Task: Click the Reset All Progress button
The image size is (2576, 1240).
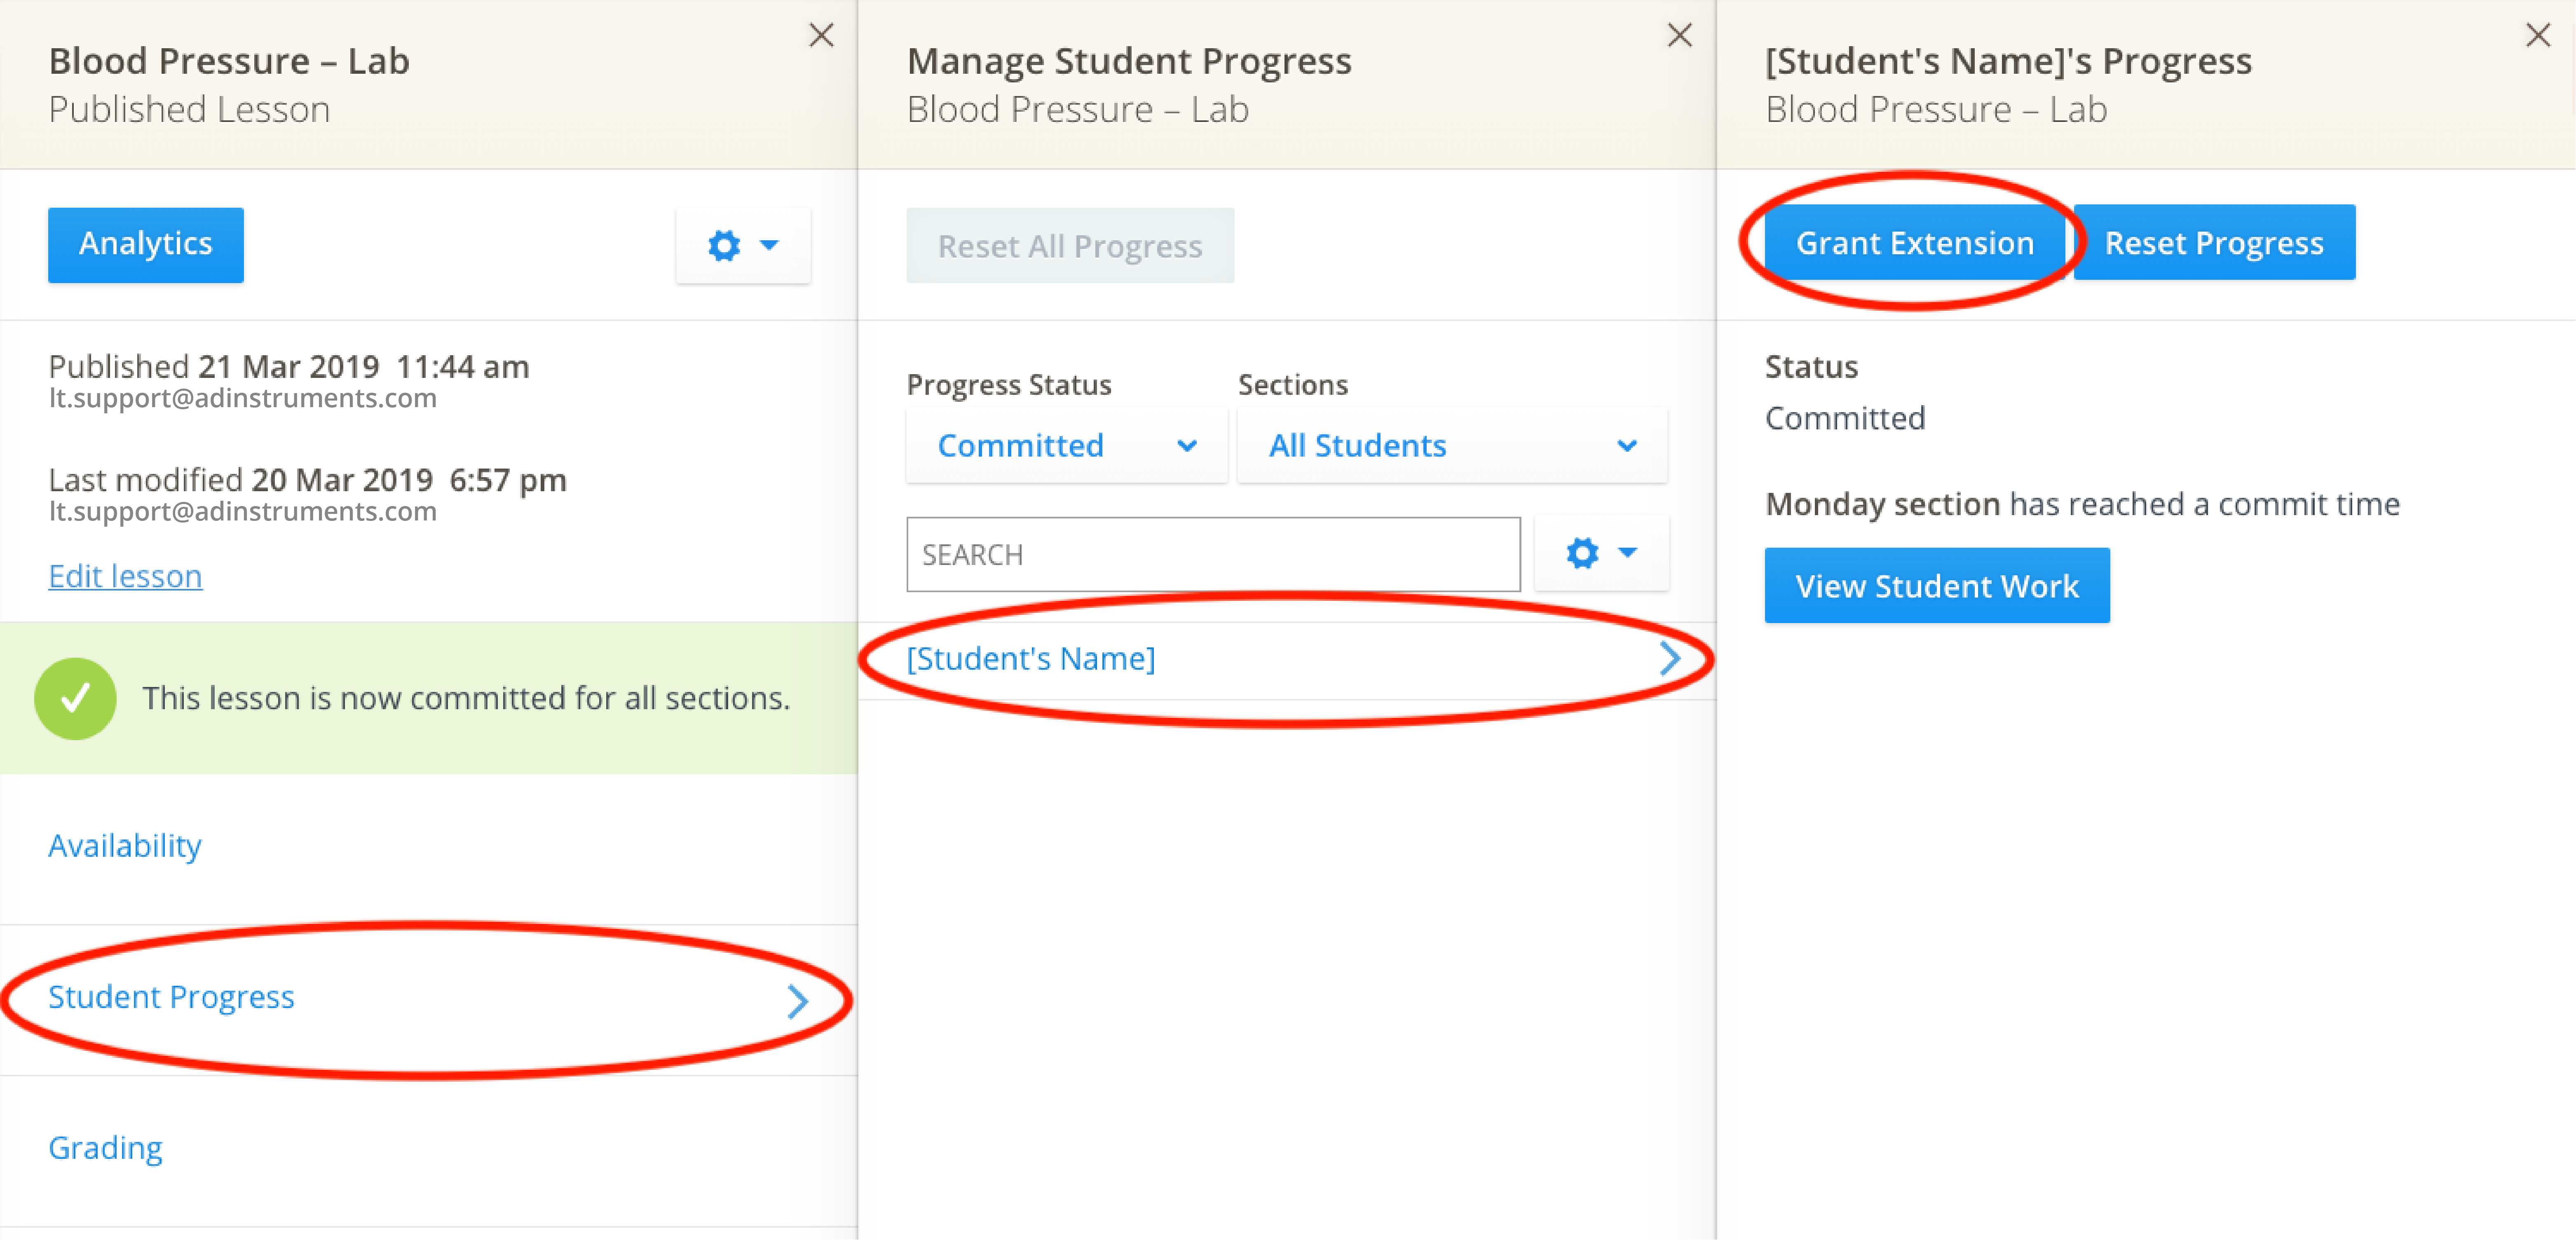Action: pyautogui.click(x=1069, y=246)
